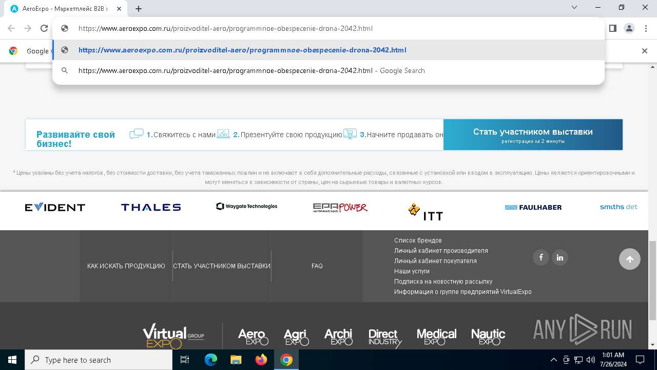The height and width of the screenshot is (370, 657).
Task: Click the '2. Презентуйте свою продукцию' picture icon
Action: coord(223,134)
